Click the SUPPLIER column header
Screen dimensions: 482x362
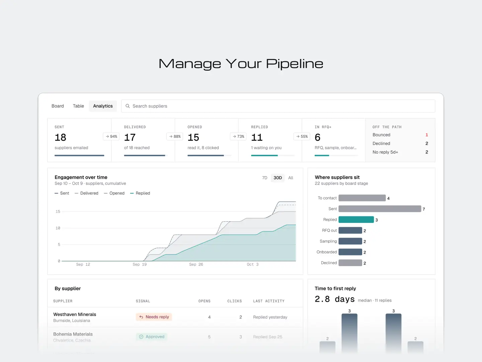pyautogui.click(x=63, y=301)
